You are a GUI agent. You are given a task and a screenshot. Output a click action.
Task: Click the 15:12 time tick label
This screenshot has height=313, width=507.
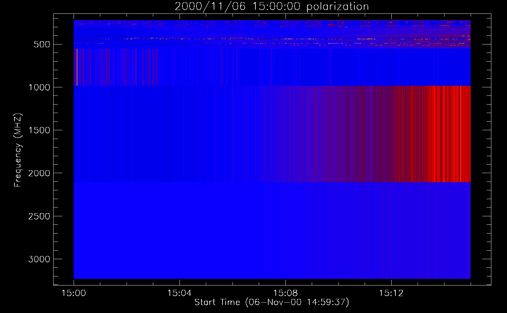point(391,293)
